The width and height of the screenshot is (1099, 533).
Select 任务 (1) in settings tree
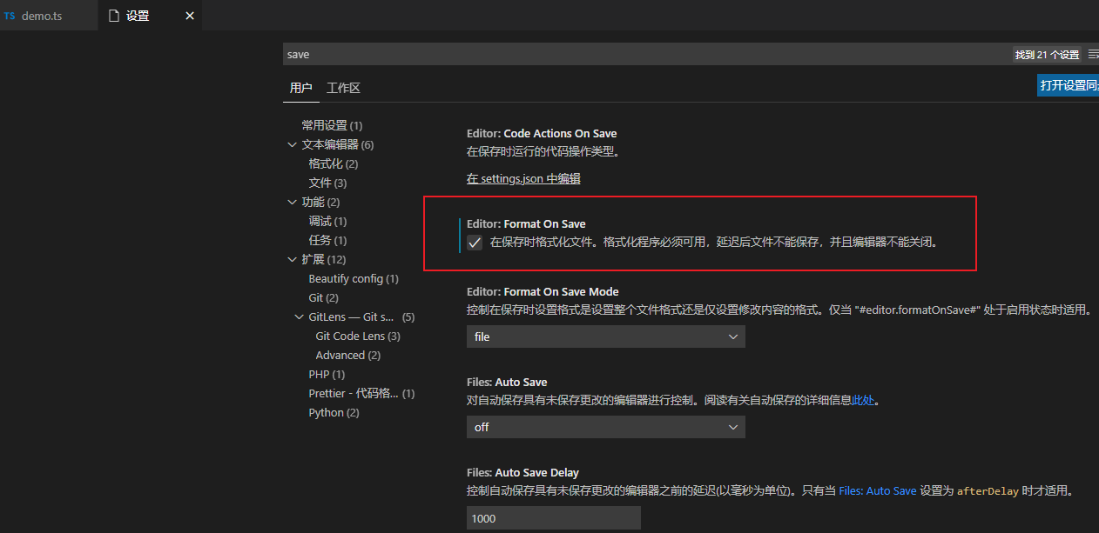[x=327, y=240]
